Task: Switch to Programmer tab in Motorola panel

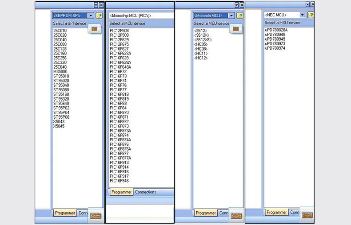Action: pyautogui.click(x=206, y=213)
